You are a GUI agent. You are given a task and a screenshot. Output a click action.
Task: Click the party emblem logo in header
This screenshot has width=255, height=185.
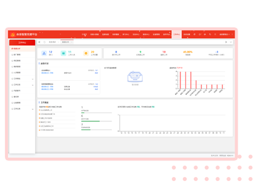coord(12,34)
